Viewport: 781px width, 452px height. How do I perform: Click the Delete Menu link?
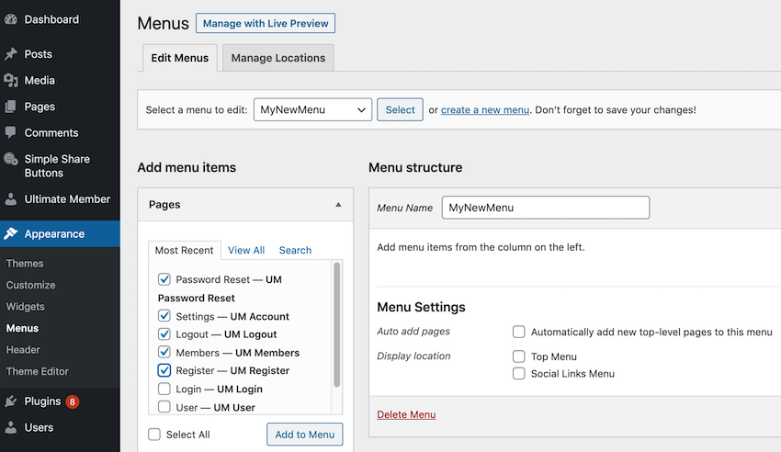(406, 414)
